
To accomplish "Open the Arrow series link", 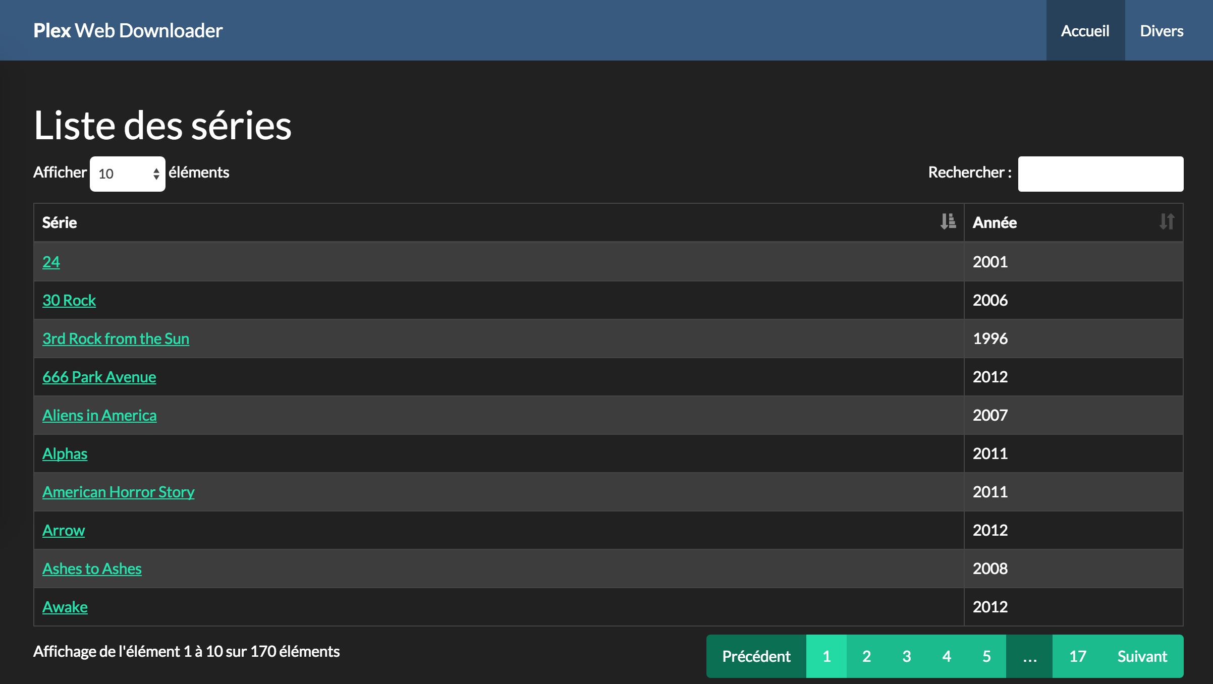I will [64, 531].
